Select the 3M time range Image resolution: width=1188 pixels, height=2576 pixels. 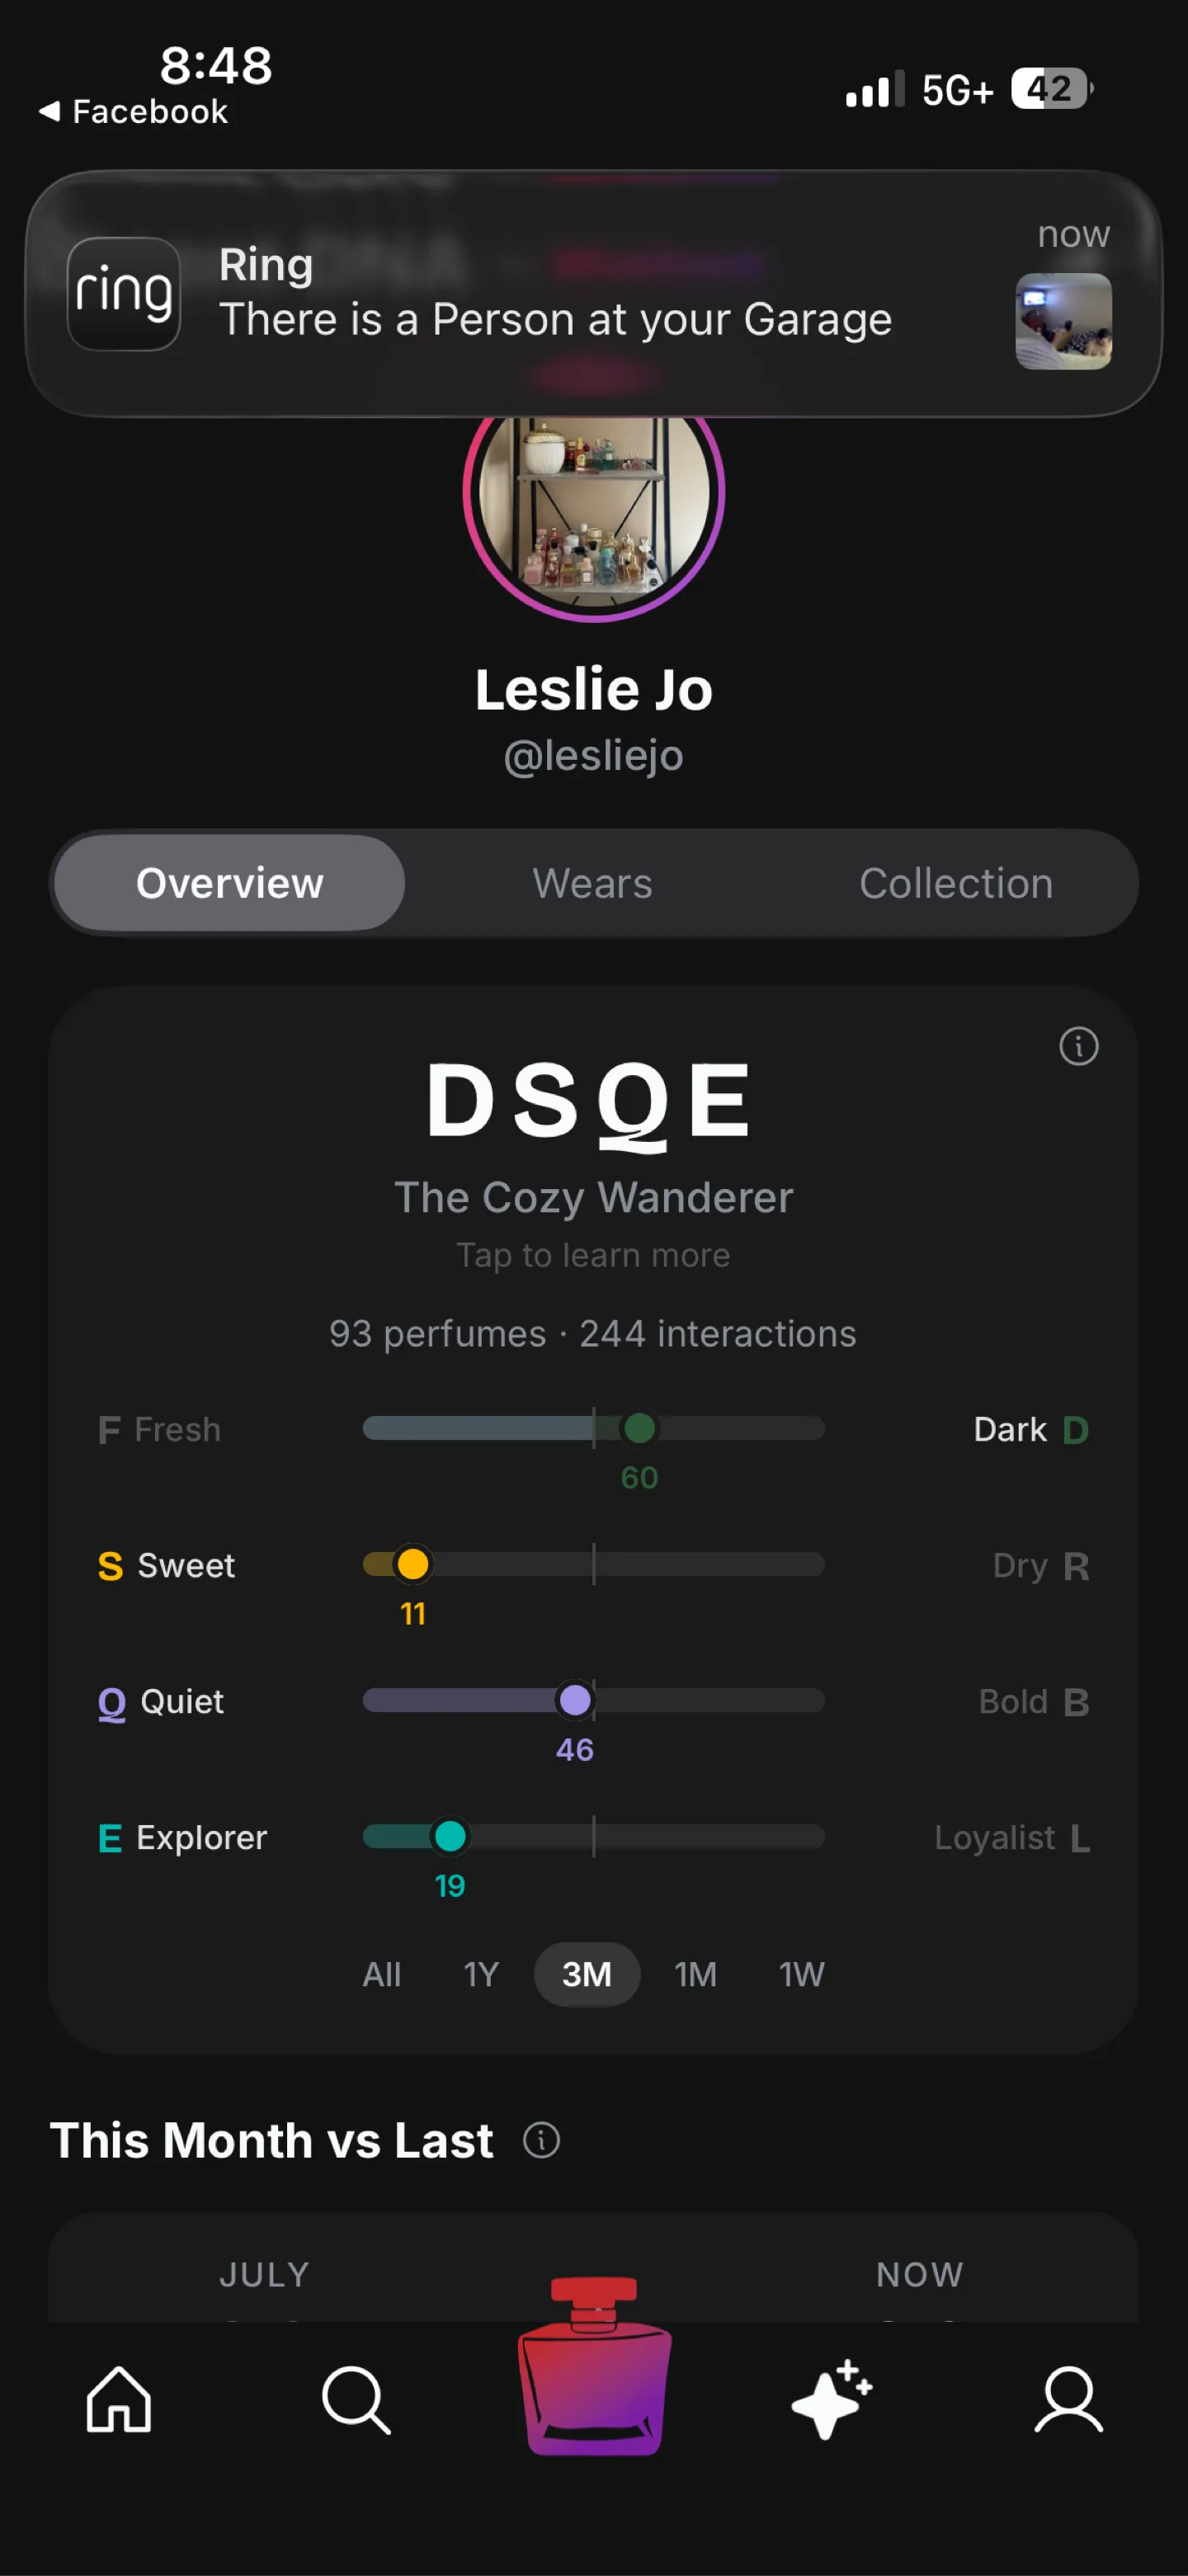[587, 1974]
